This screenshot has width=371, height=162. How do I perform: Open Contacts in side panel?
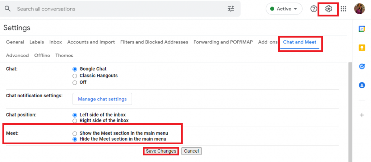(362, 85)
